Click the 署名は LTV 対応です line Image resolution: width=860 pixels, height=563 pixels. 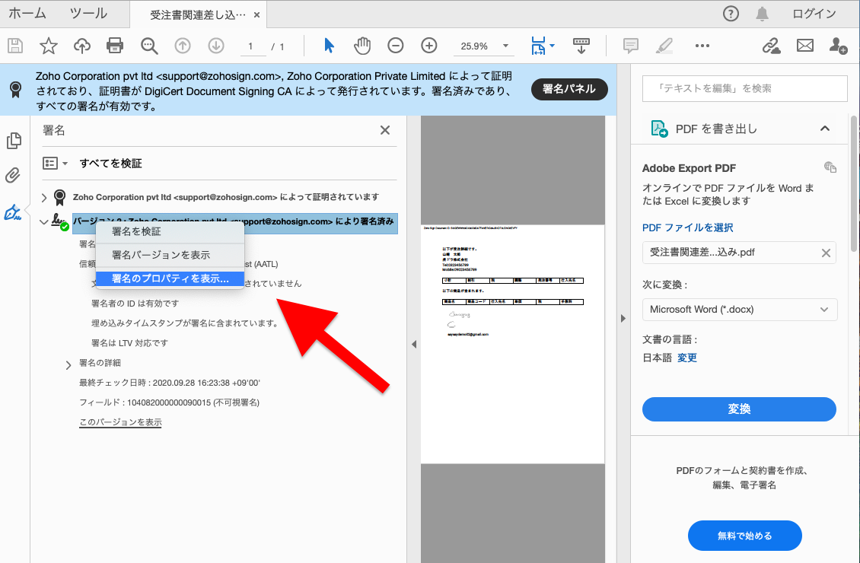point(129,342)
